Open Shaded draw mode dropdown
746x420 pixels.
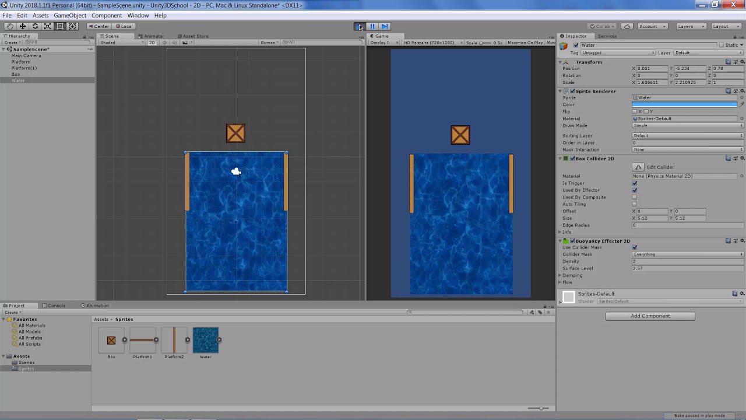[122, 43]
